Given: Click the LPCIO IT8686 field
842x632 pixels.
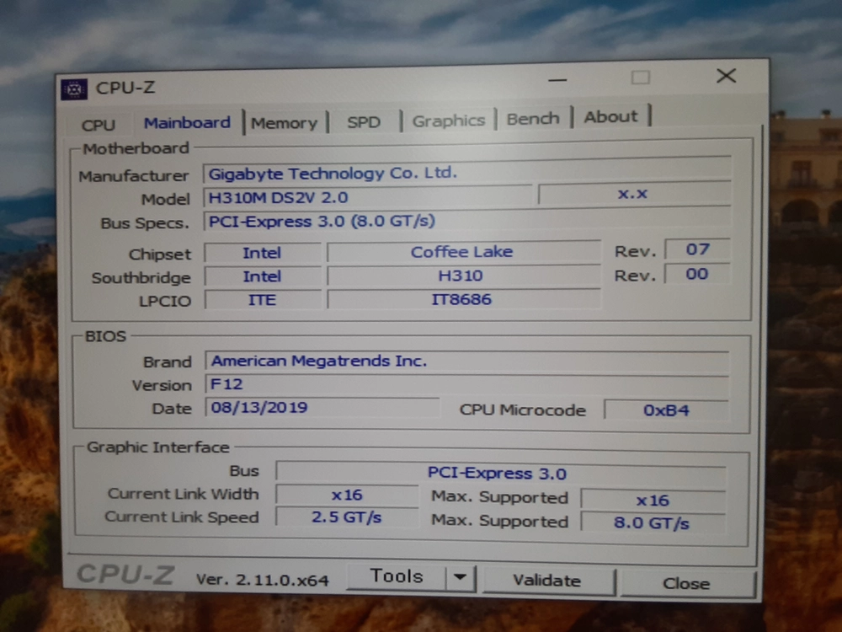Looking at the screenshot, I should click(463, 299).
